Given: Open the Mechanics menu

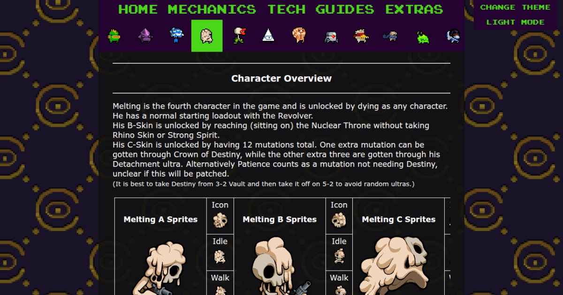Looking at the screenshot, I should coord(212,9).
